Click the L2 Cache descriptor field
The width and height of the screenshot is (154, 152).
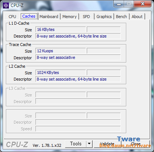coord(78,79)
